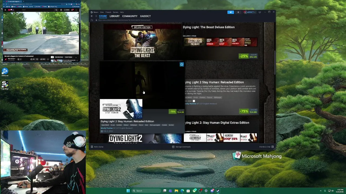Screen dimensions: 346x194
Task: Open the YouTube hamburger menu in the browser
Action: point(5,10)
